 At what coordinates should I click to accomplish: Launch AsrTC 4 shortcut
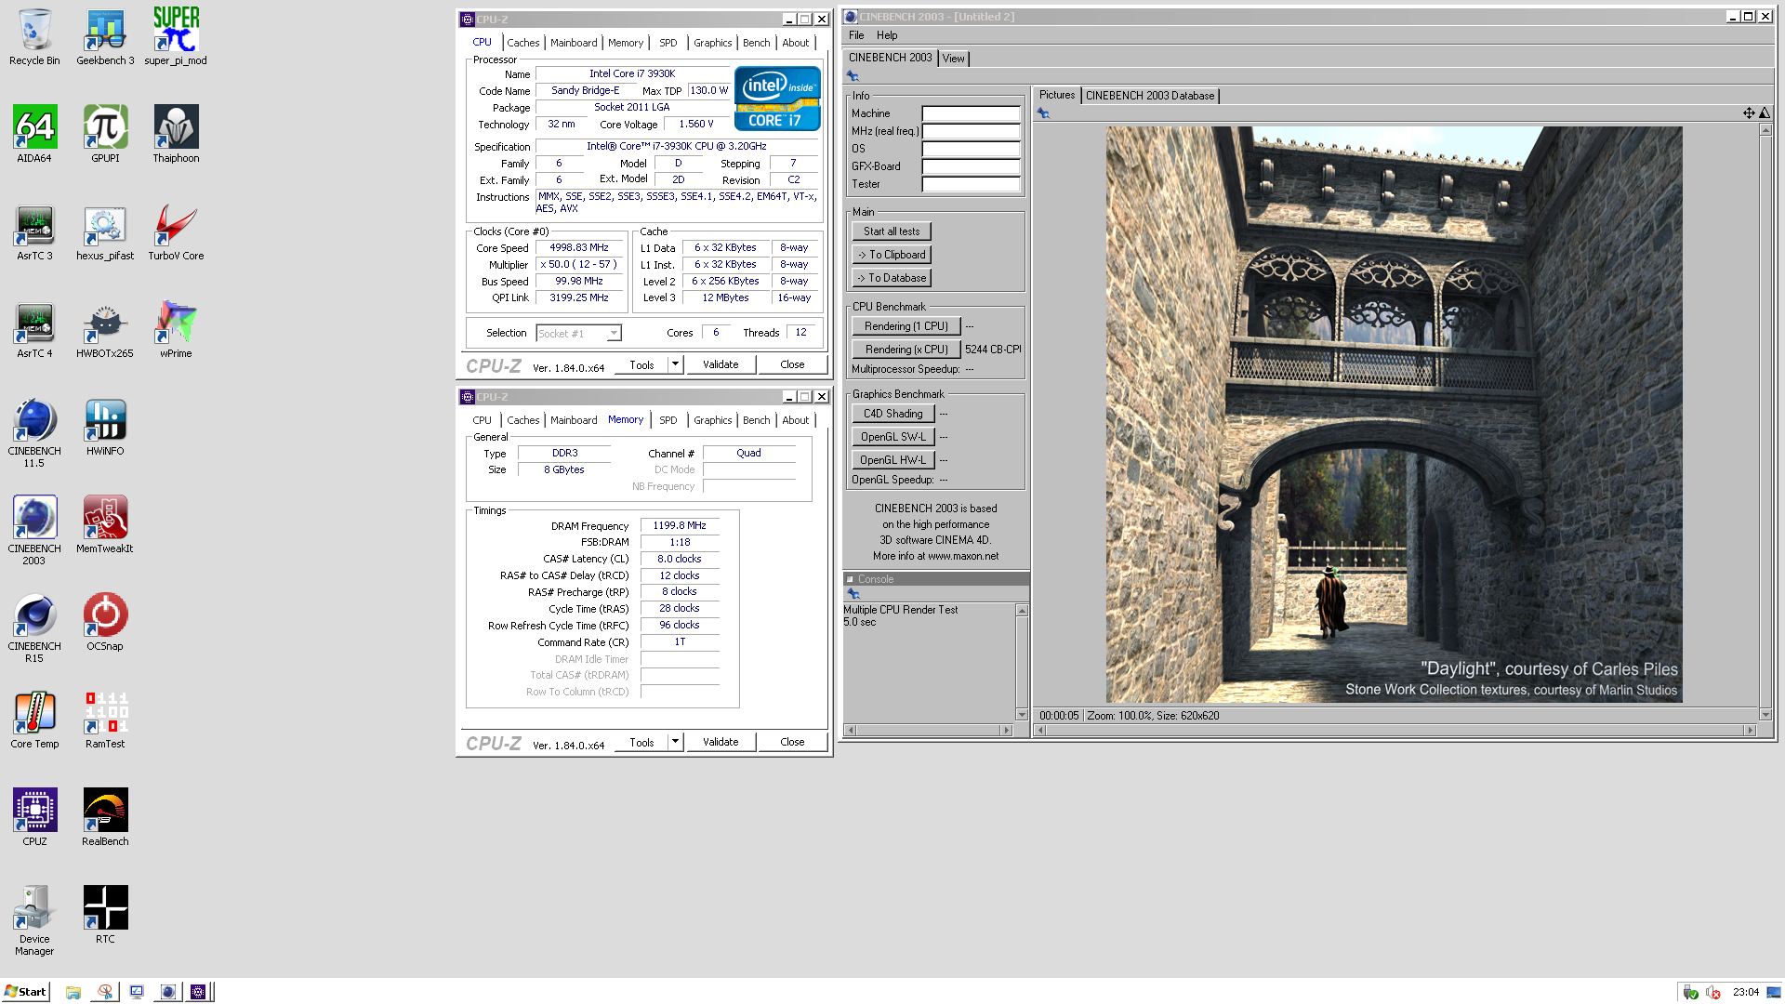click(34, 330)
